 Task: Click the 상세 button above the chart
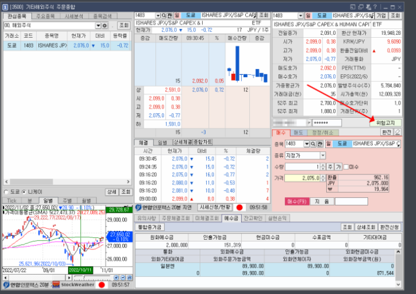click(112, 192)
